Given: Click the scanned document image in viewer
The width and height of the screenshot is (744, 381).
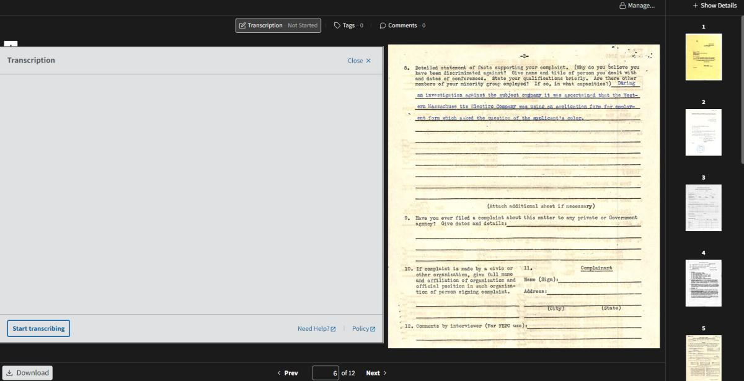Looking at the screenshot, I should pyautogui.click(x=523, y=196).
